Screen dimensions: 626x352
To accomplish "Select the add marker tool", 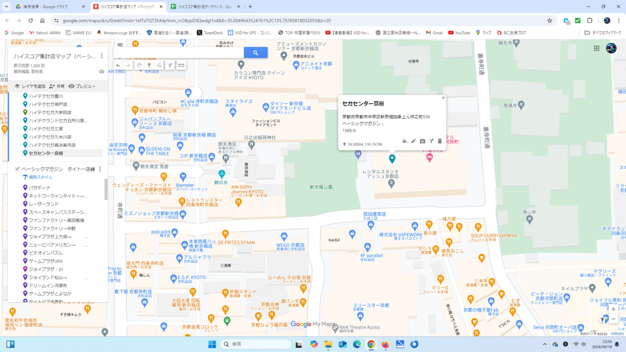I will [x=149, y=66].
